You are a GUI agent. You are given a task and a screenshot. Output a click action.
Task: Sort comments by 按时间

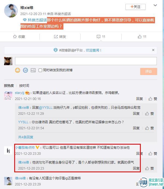pyautogui.click(x=24, y=85)
